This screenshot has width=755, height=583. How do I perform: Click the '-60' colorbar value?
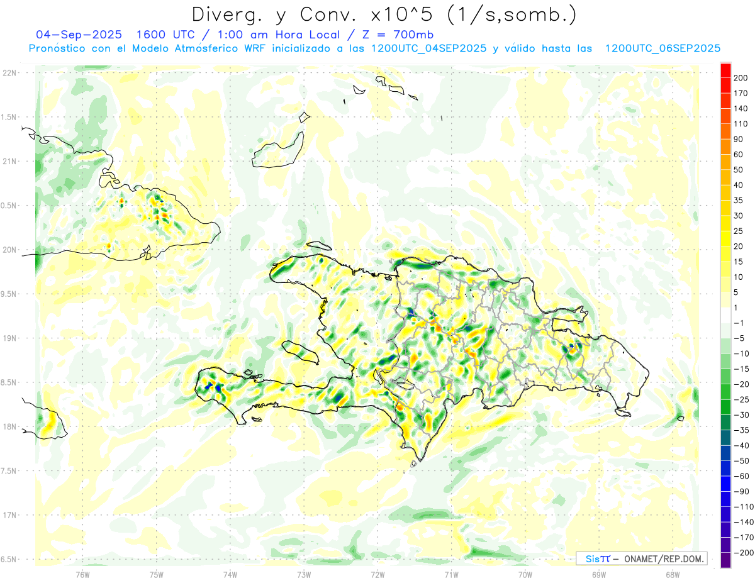pyautogui.click(x=742, y=476)
